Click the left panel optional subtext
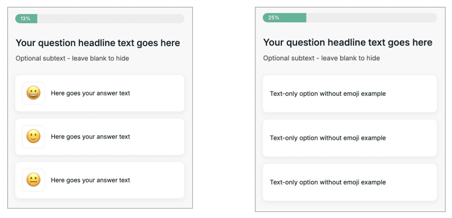The height and width of the screenshot is (218, 452). point(72,58)
